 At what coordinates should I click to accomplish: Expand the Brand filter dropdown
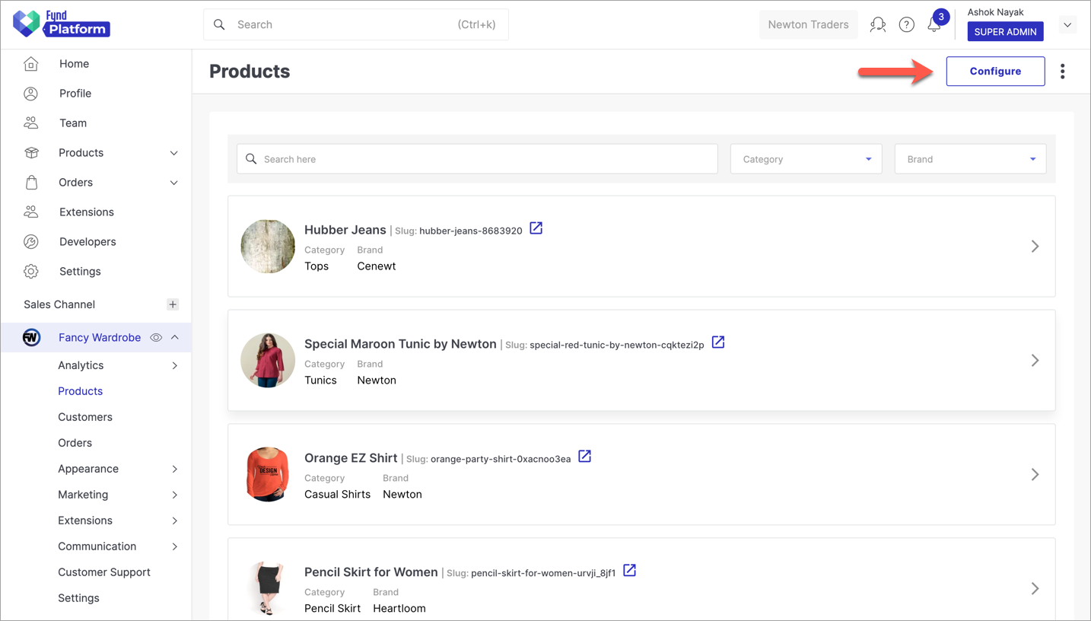(x=1032, y=158)
